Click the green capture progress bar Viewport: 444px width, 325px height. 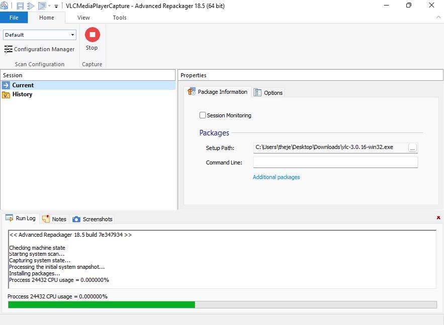[x=102, y=304]
